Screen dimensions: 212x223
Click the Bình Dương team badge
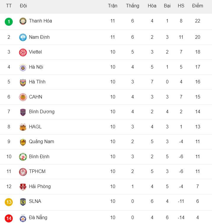click(x=23, y=112)
